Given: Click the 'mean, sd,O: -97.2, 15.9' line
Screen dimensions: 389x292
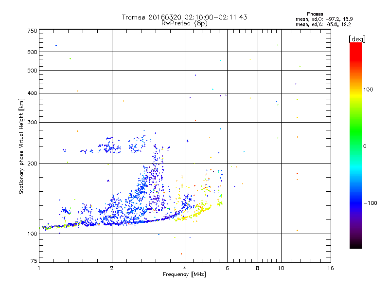Looking at the screenshot, I should point(324,19).
